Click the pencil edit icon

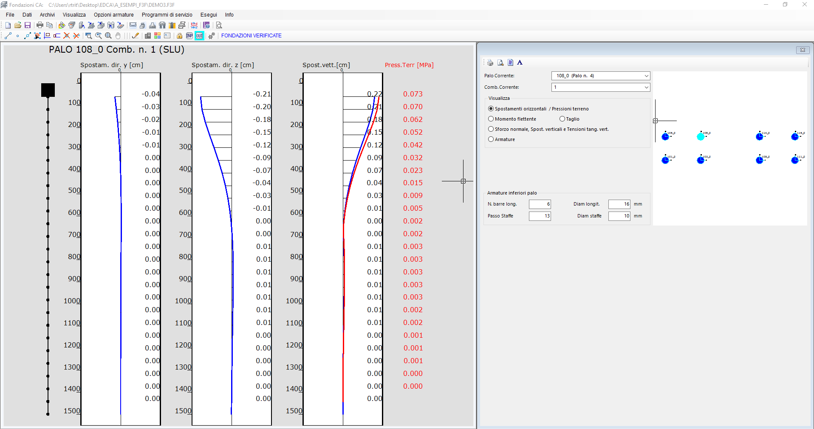click(136, 36)
